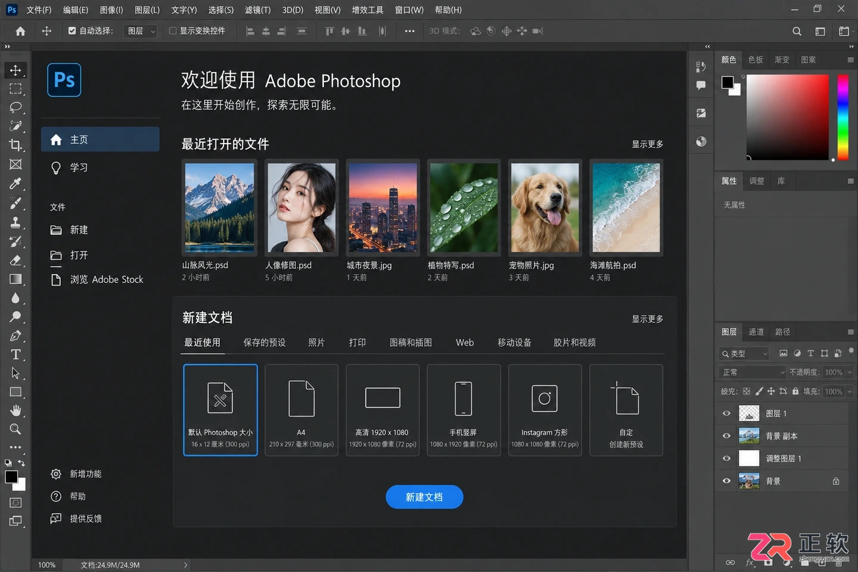This screenshot has height=572, width=858.
Task: Toggle the 自动选择 checkbox
Action: [72, 31]
